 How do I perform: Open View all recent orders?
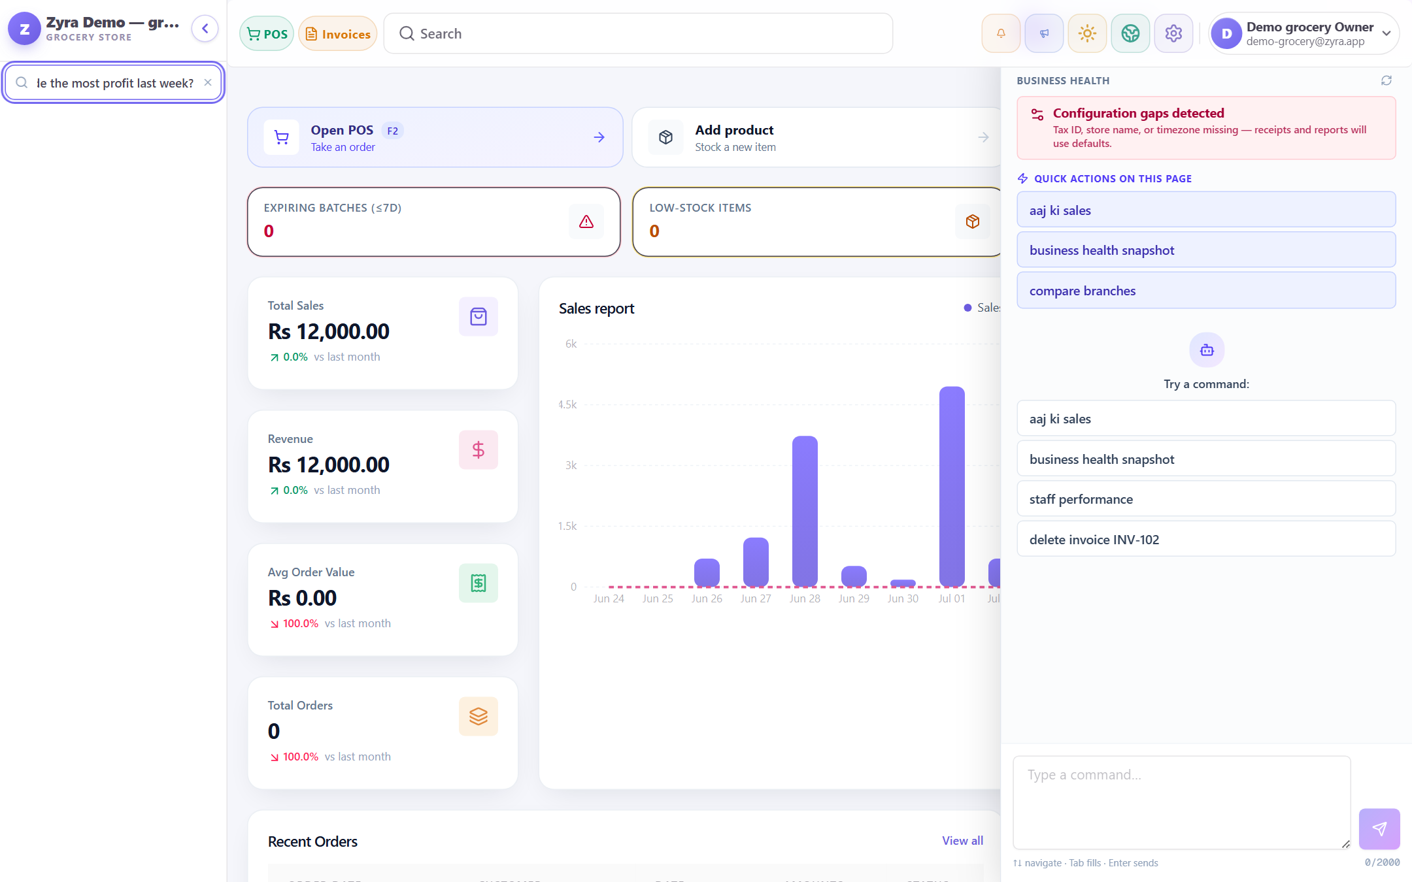(962, 841)
